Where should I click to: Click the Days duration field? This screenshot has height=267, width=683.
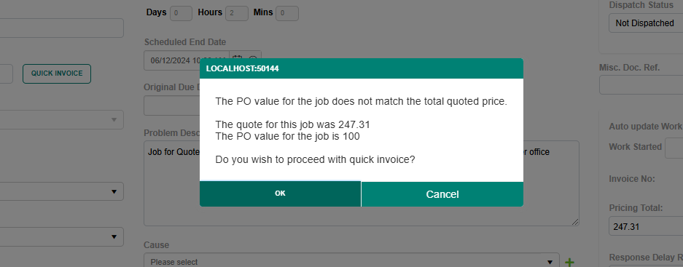pos(181,13)
